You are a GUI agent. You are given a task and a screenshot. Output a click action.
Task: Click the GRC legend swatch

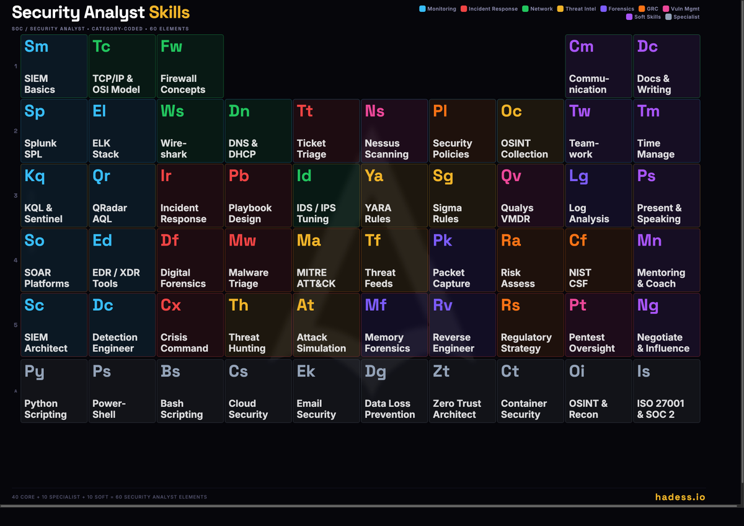click(x=641, y=9)
